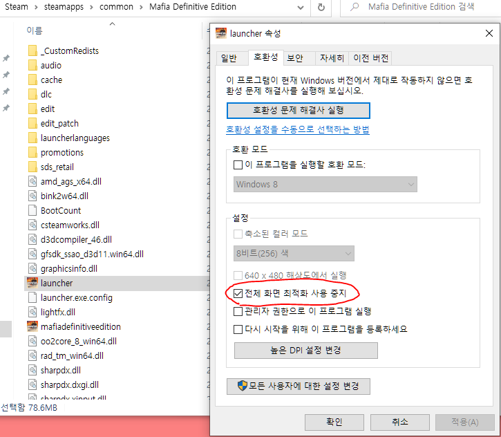501x437 pixels.
Task: Click the edit_patch folder icon
Action: coord(32,123)
